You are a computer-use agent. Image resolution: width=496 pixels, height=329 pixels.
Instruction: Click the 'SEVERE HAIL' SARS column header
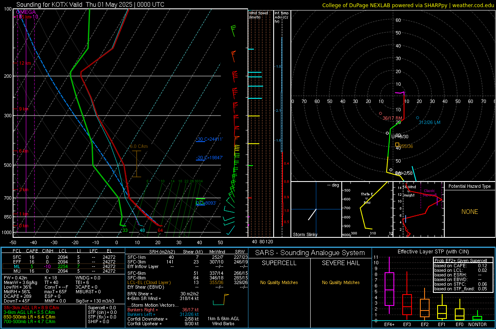point(340,263)
